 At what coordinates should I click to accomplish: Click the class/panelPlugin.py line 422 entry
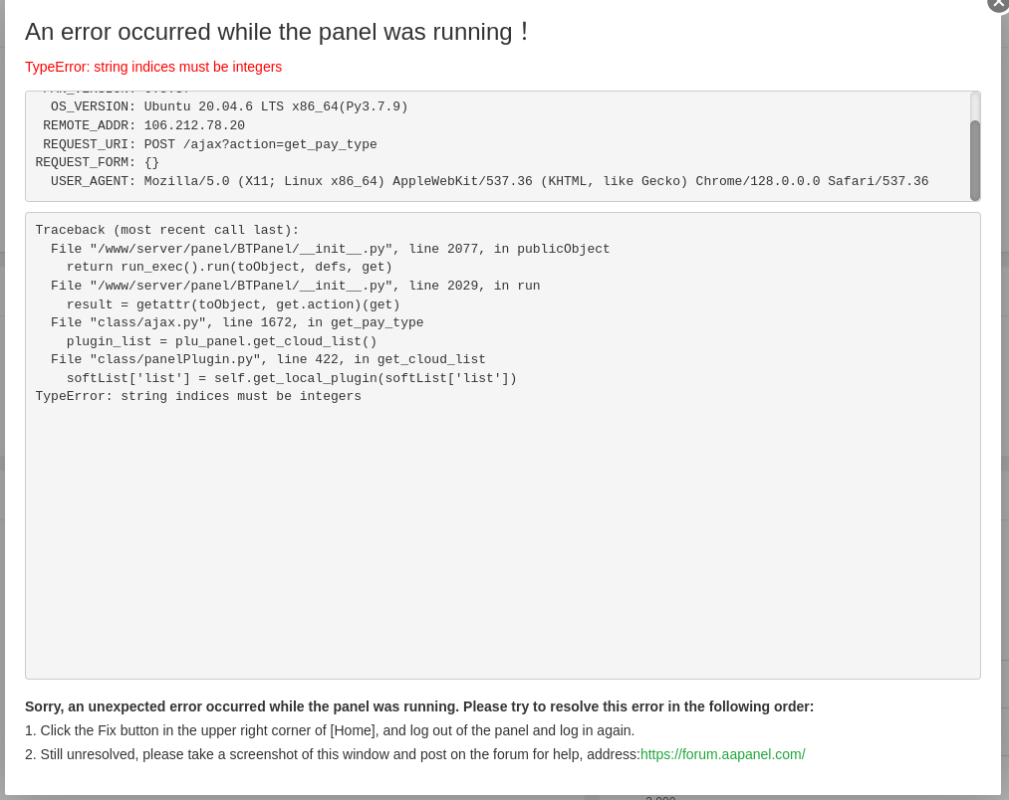[268, 359]
